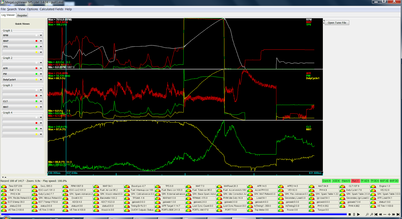Fast-forward playback with the double-right arrow

(x=393, y=214)
